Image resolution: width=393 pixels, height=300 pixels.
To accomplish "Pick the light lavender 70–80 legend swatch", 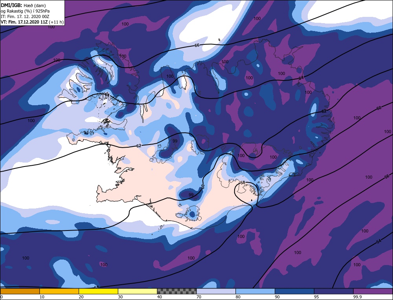I will point(216,291).
